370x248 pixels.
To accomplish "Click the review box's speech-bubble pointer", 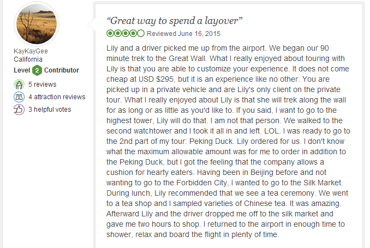I will point(92,24).
